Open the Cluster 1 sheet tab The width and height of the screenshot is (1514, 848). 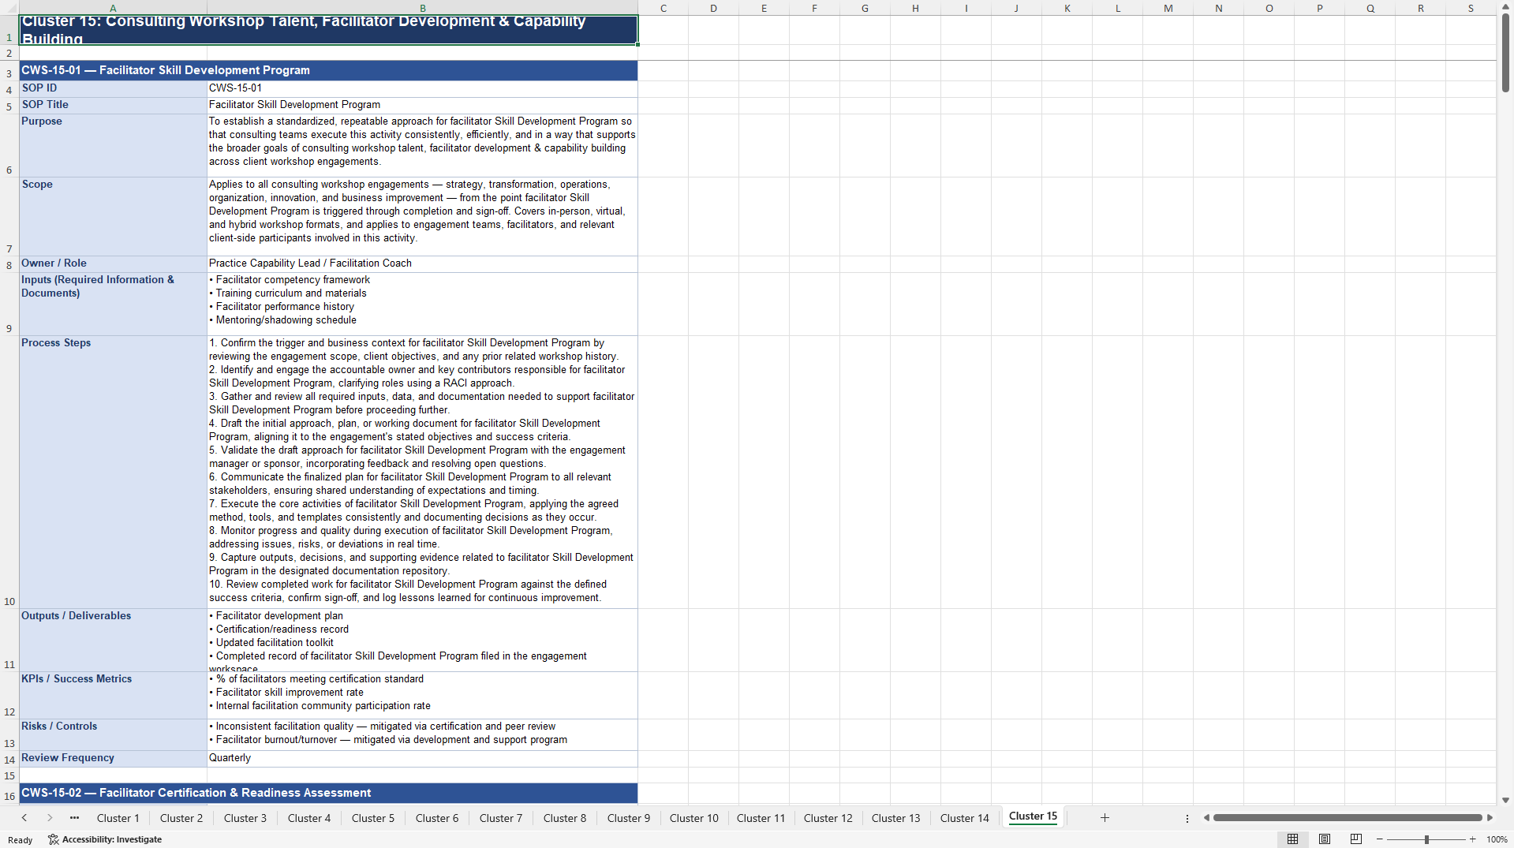pos(118,818)
